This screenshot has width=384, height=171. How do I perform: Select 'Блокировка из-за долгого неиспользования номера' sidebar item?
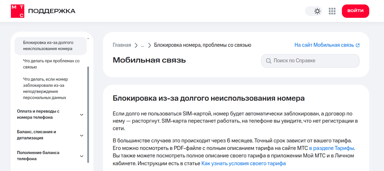[51, 46]
